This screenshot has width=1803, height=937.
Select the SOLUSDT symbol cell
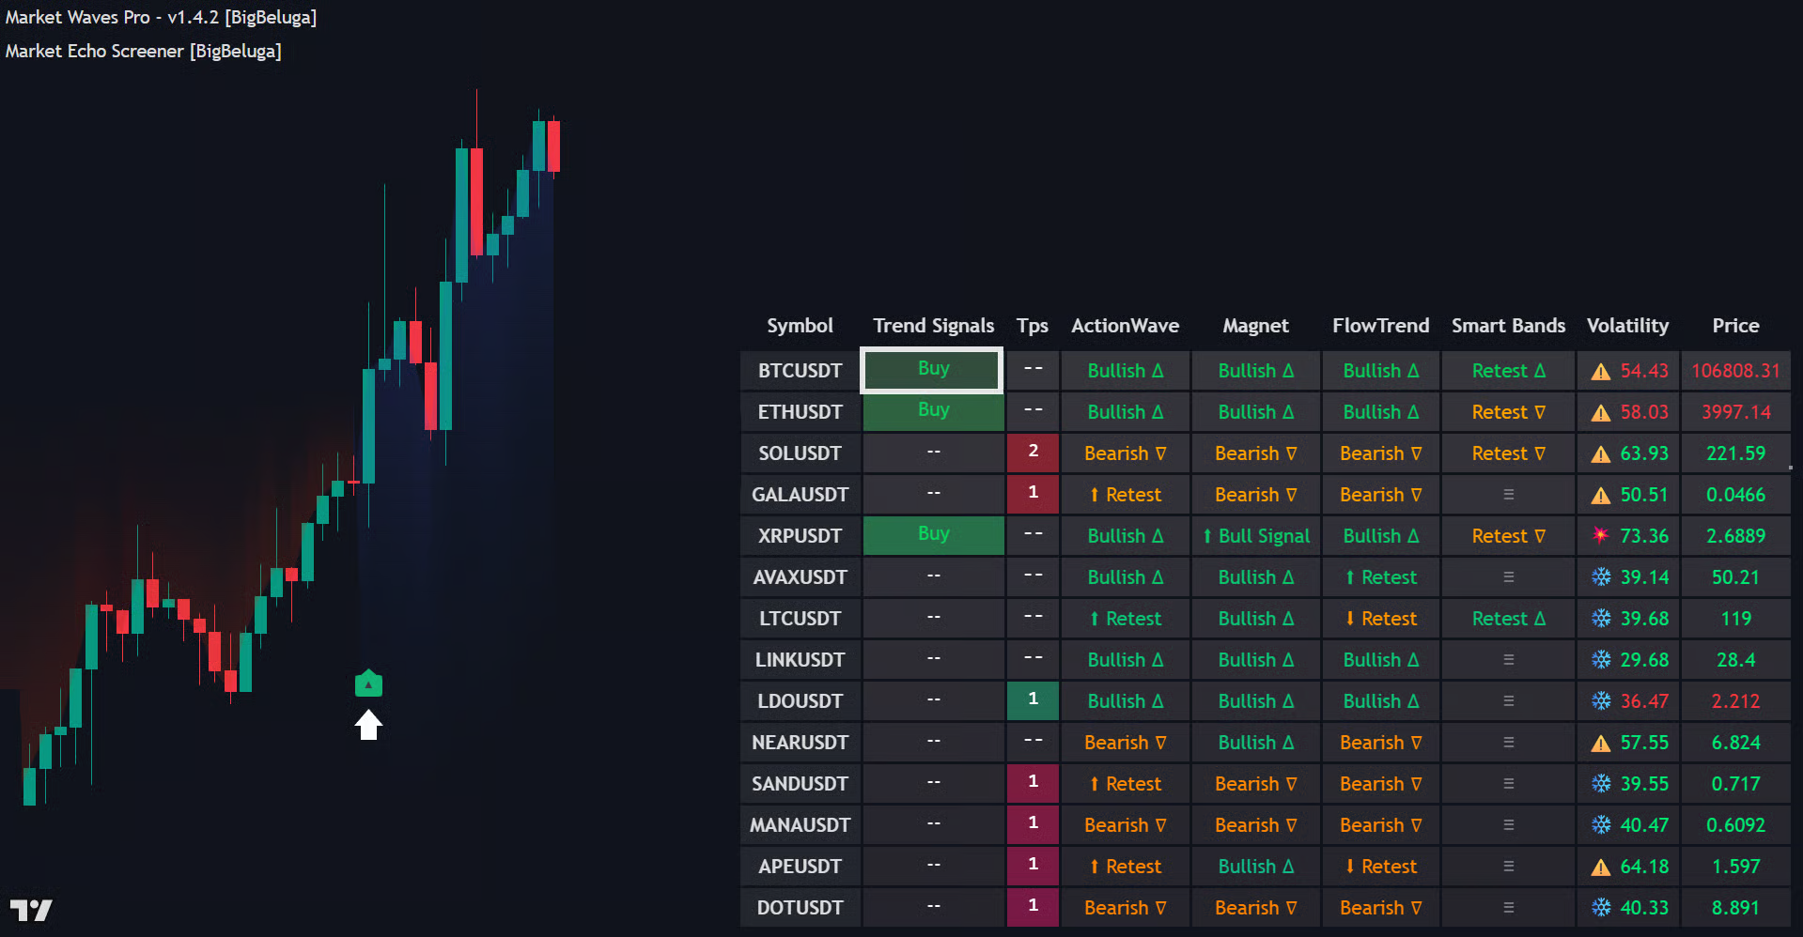800,453
